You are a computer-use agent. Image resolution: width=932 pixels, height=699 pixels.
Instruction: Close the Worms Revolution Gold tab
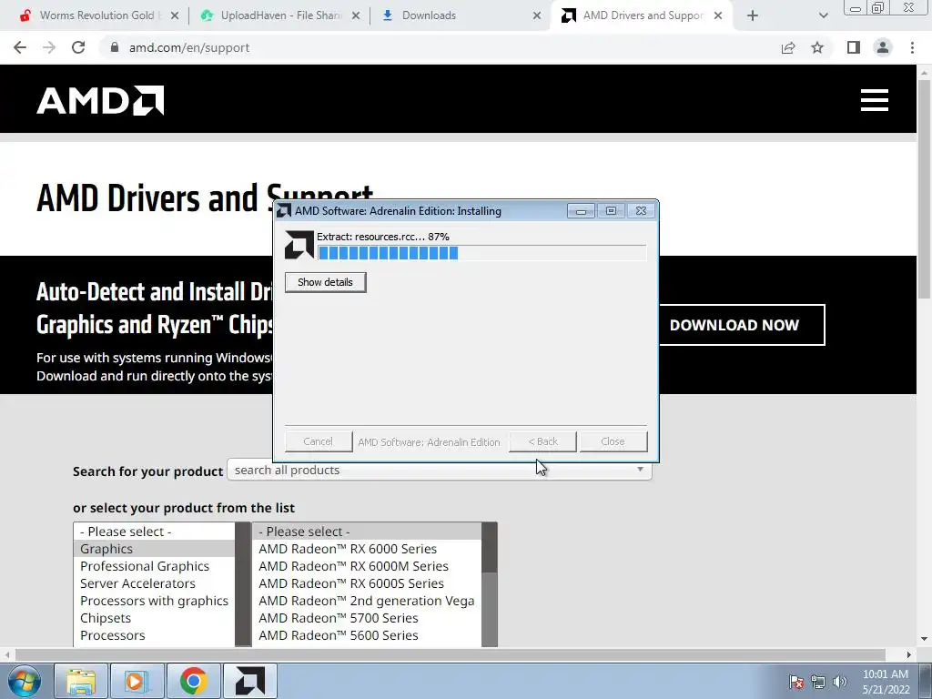175,15
